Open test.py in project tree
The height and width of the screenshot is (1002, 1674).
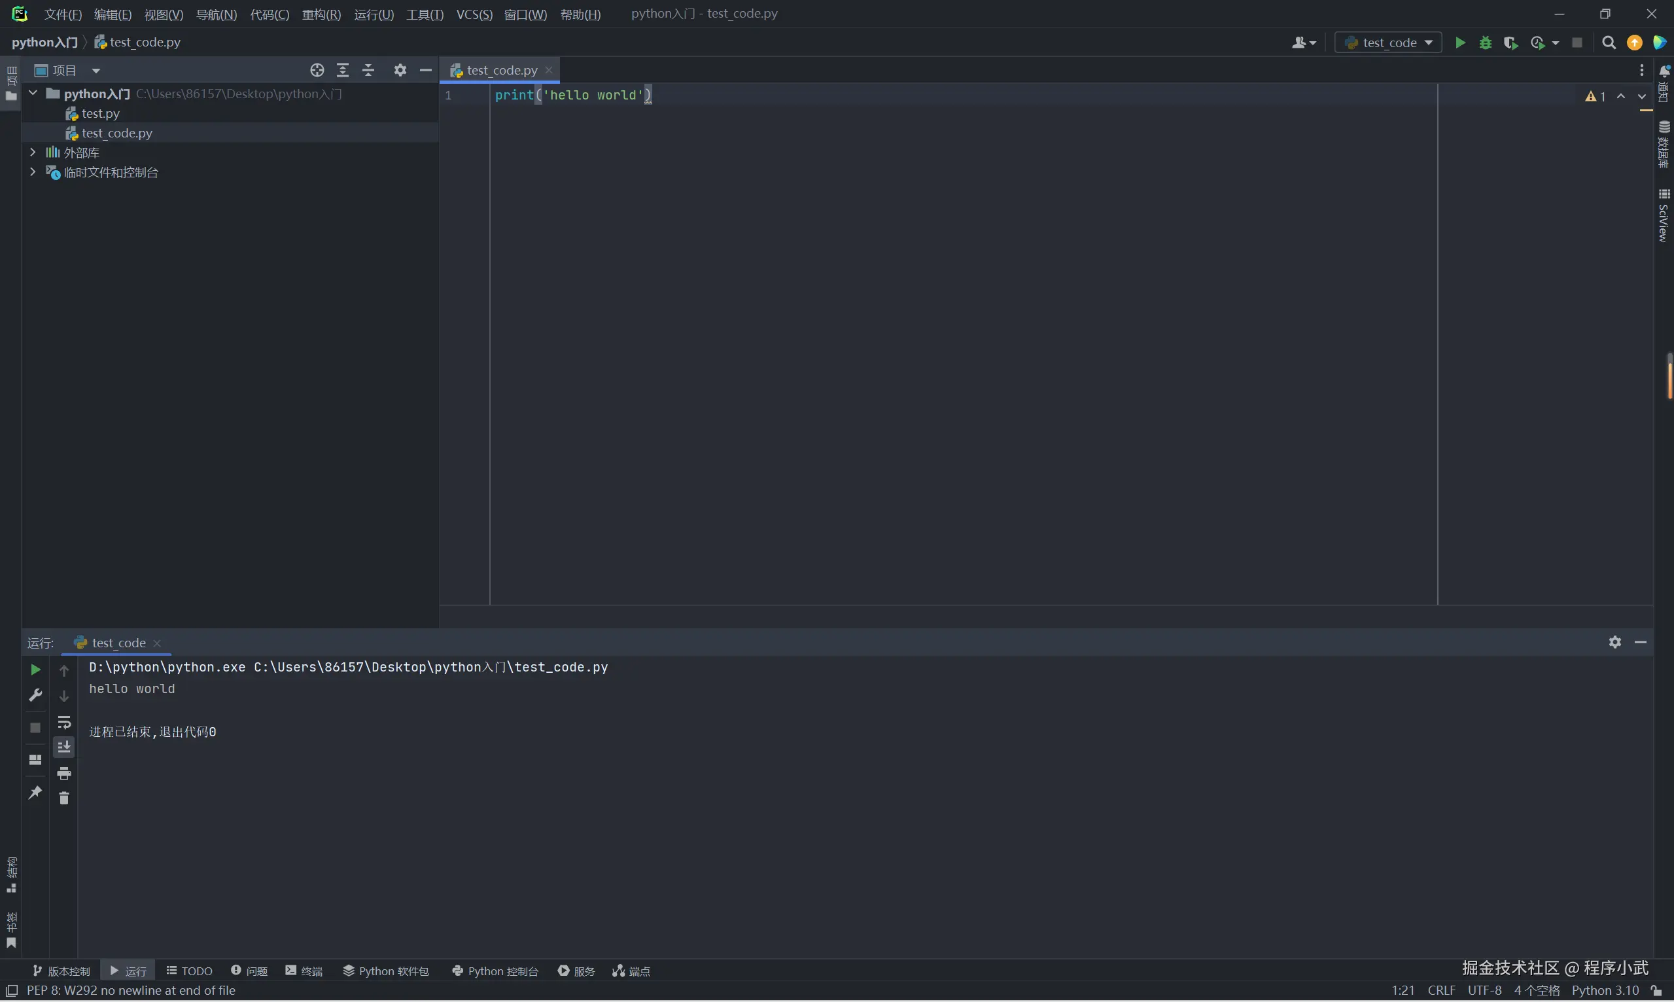click(101, 113)
